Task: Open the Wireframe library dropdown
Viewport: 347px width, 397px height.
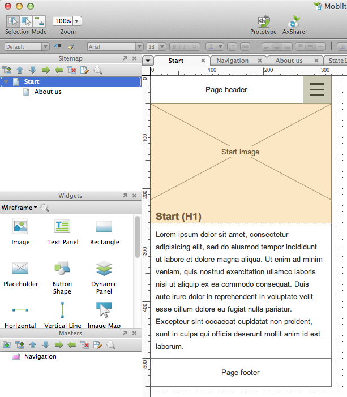Action: 19,208
